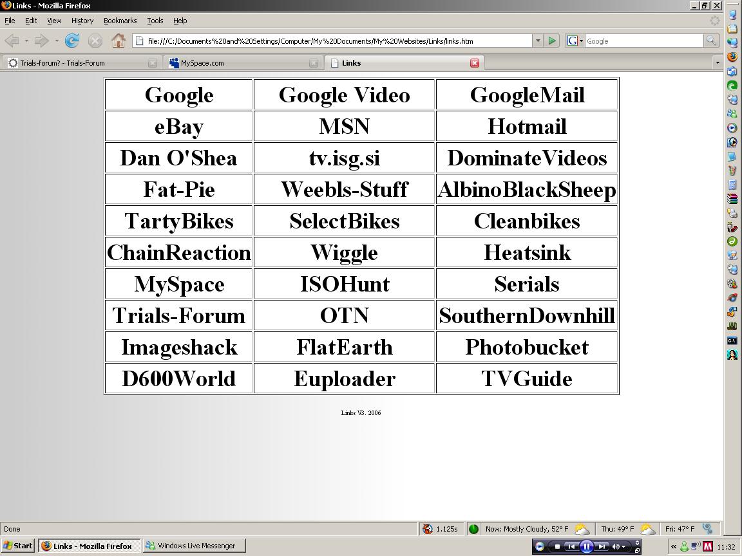Switch to the MySpace.com tab
742x556 pixels.
tap(242, 63)
